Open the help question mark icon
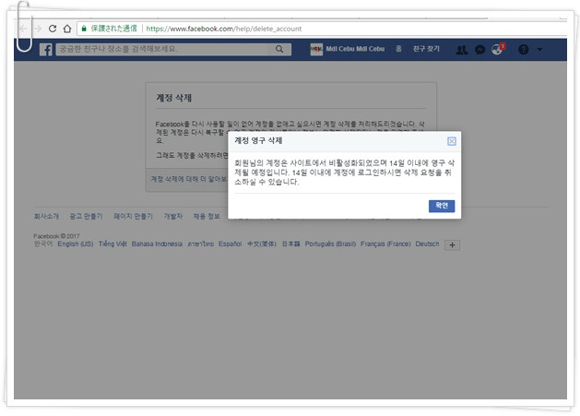 click(523, 49)
